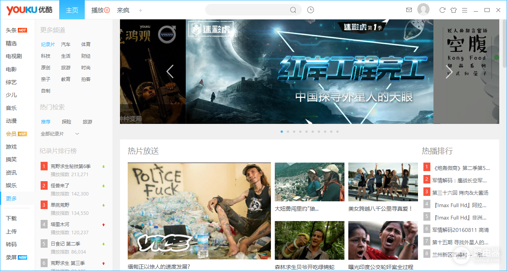Open the 缅甸 VICE video thumbnail

tap(199, 211)
